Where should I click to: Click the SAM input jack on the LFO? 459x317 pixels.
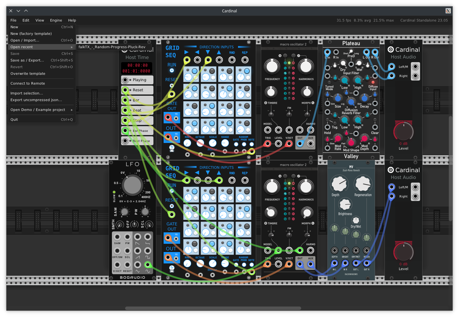tap(117, 237)
